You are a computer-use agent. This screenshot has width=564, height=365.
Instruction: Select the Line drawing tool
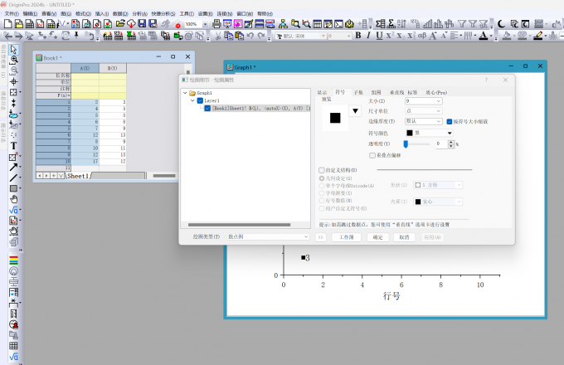(13, 178)
